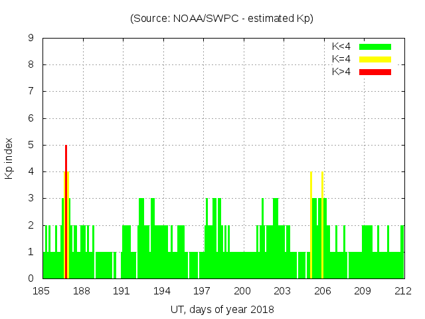Pick the 200 tick label on the x-axis
Viewport: 425px width, 319px height.
click(x=242, y=291)
